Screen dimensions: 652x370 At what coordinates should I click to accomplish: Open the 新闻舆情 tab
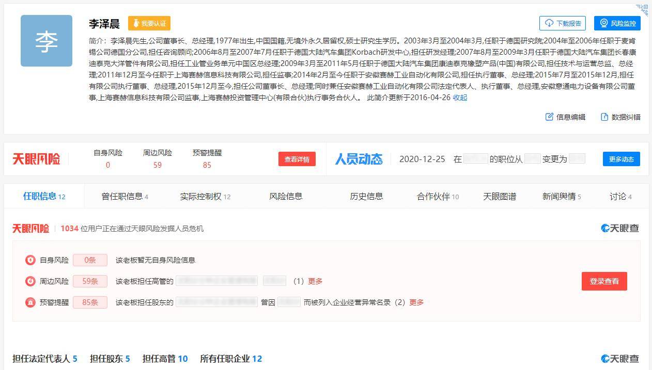point(561,197)
